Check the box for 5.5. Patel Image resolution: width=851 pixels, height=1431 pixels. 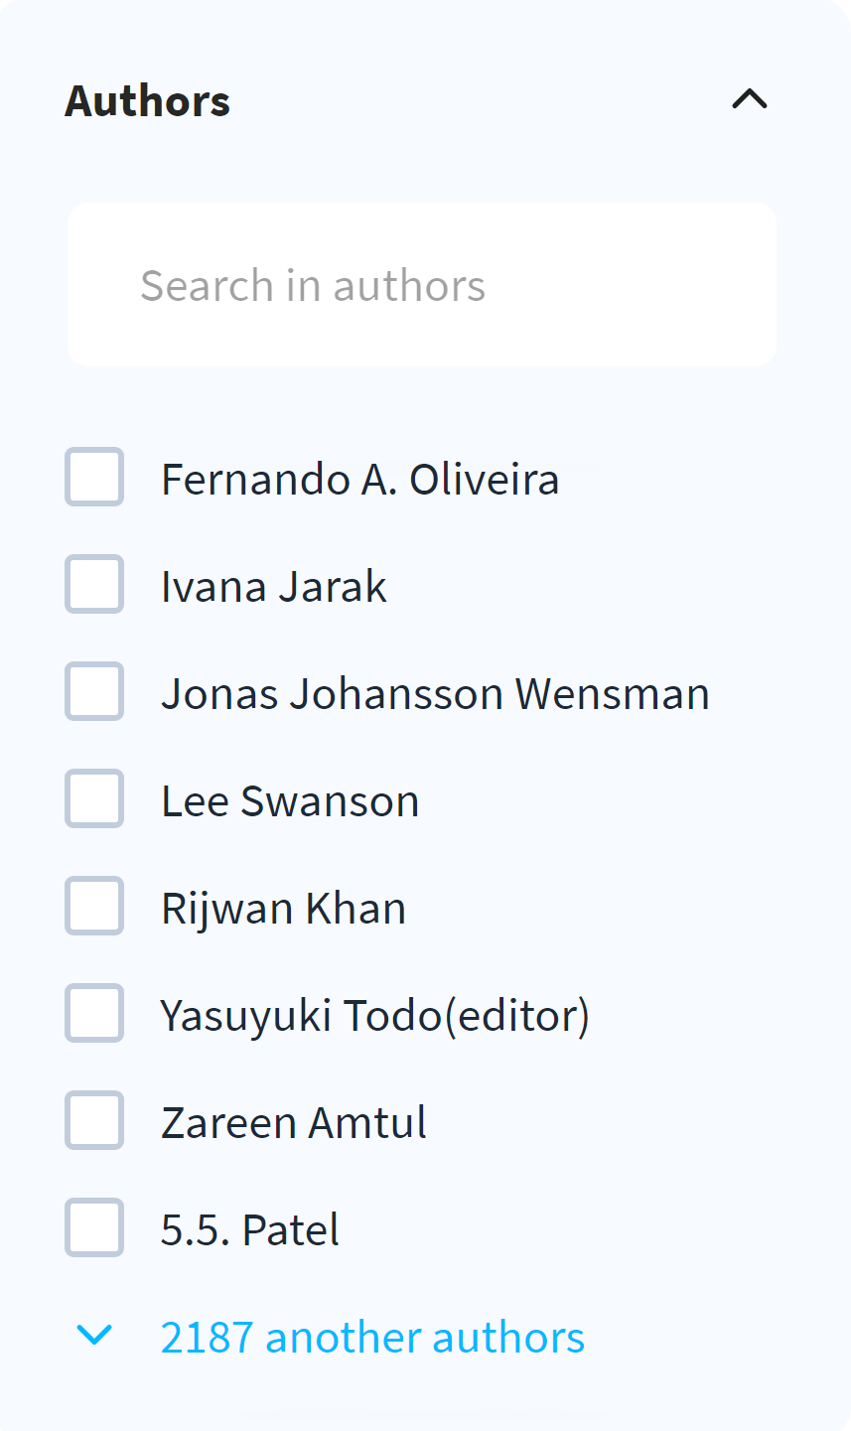94,1228
